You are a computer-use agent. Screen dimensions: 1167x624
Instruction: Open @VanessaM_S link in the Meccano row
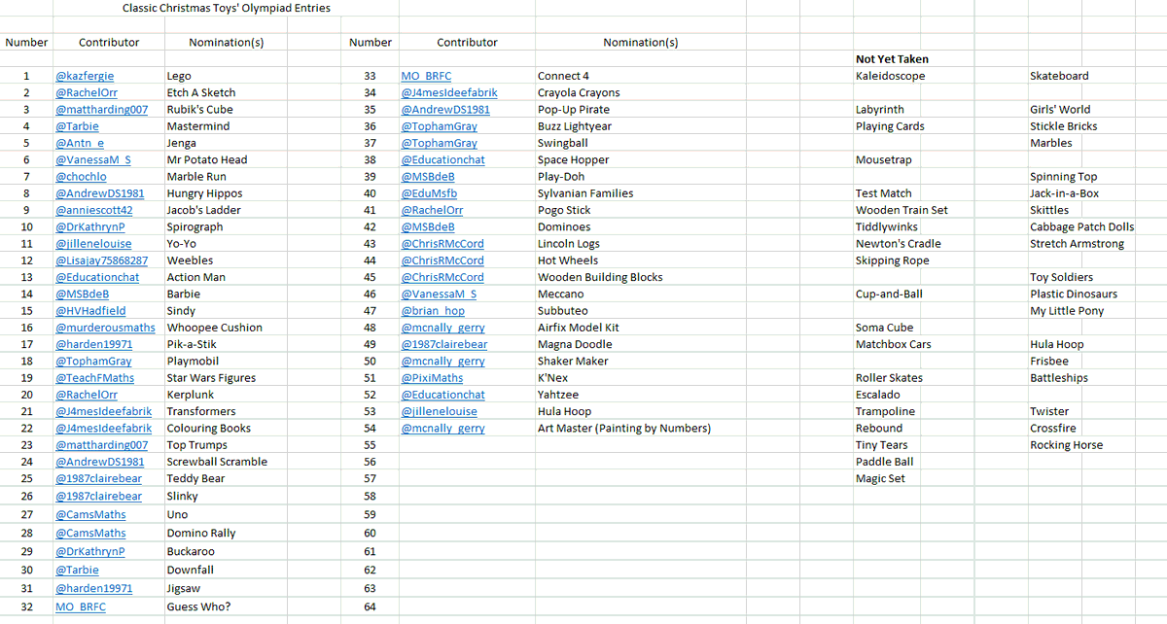440,294
